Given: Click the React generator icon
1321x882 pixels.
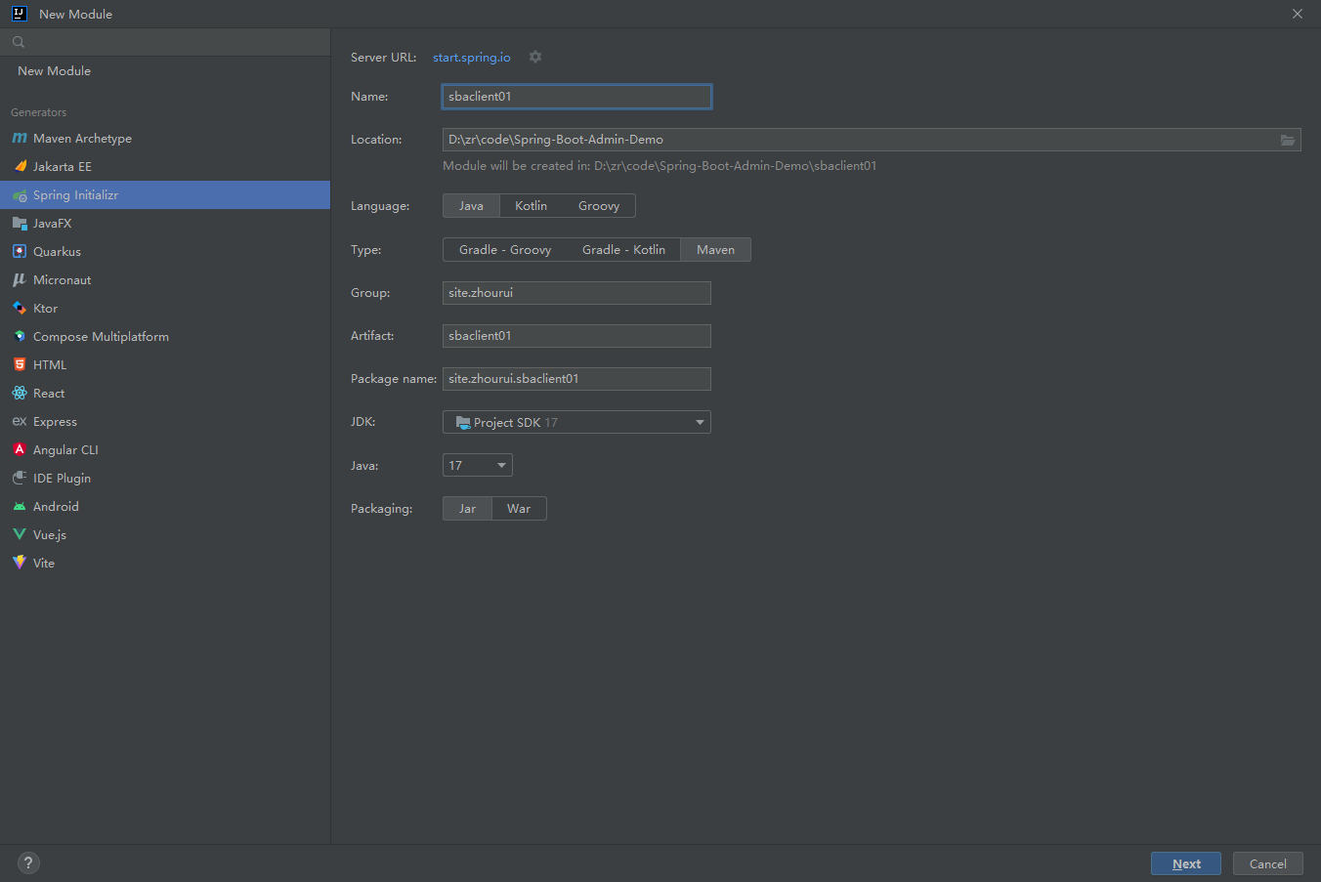Looking at the screenshot, I should click(20, 393).
